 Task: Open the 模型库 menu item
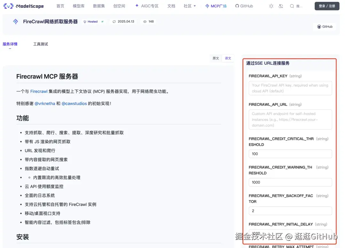[x=79, y=5]
